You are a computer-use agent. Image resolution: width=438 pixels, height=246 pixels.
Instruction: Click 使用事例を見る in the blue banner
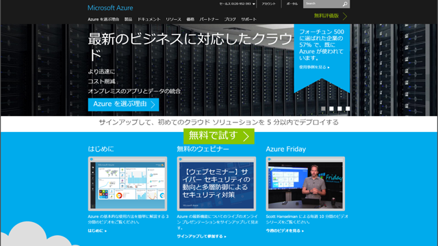coord(314,67)
